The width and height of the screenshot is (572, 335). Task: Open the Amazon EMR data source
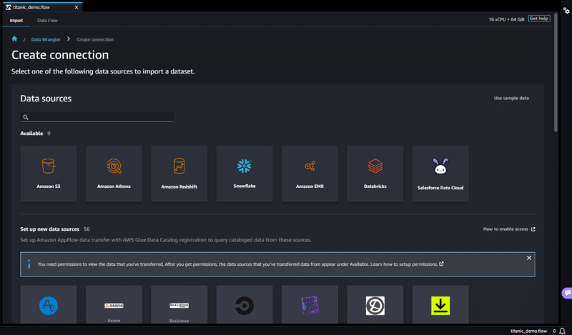click(x=310, y=174)
